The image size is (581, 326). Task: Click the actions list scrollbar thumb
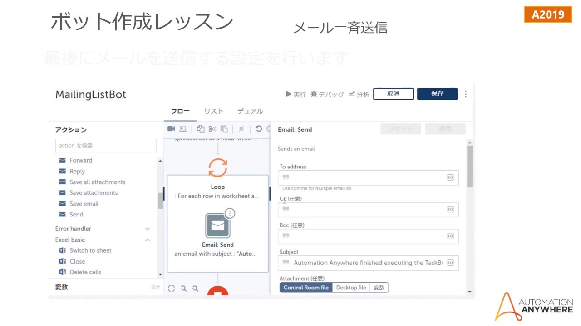point(160,201)
